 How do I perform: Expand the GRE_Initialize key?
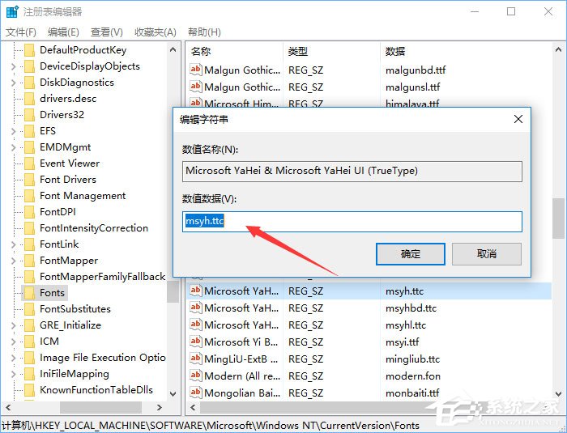14,325
